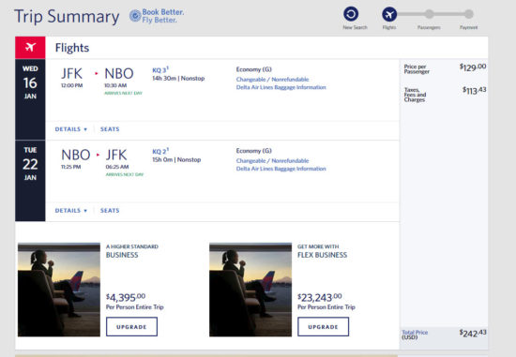This screenshot has height=357, width=516.
Task: Open Seats for the NBO to JFK flight
Action: tap(110, 211)
